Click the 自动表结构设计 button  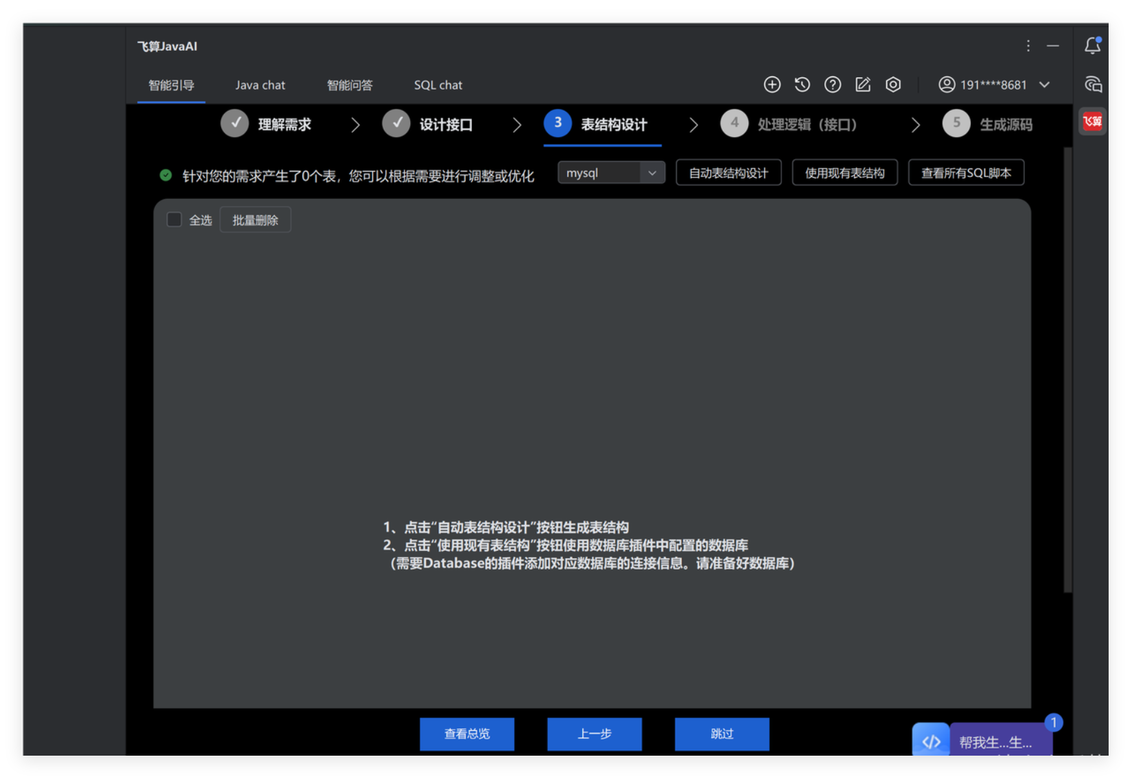tap(728, 173)
